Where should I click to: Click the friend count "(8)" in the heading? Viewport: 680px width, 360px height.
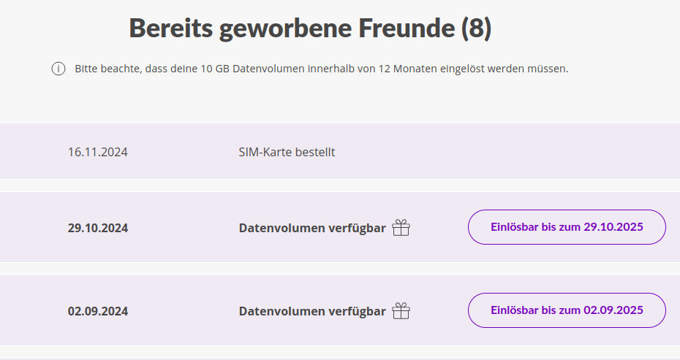476,28
